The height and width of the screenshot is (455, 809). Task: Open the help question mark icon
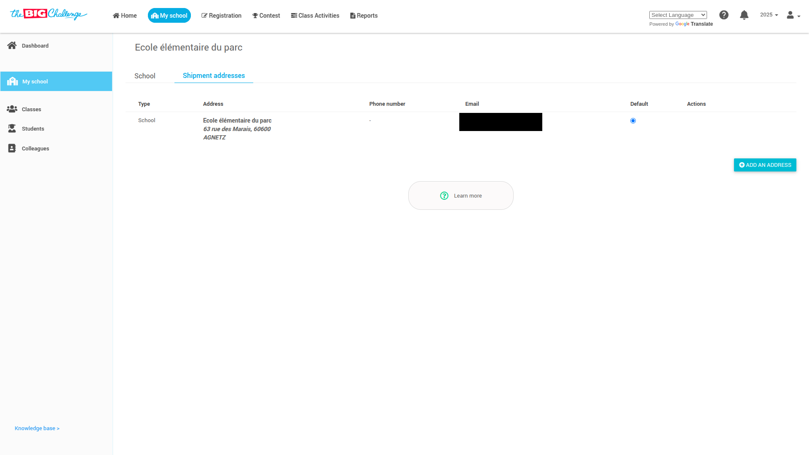[723, 15]
